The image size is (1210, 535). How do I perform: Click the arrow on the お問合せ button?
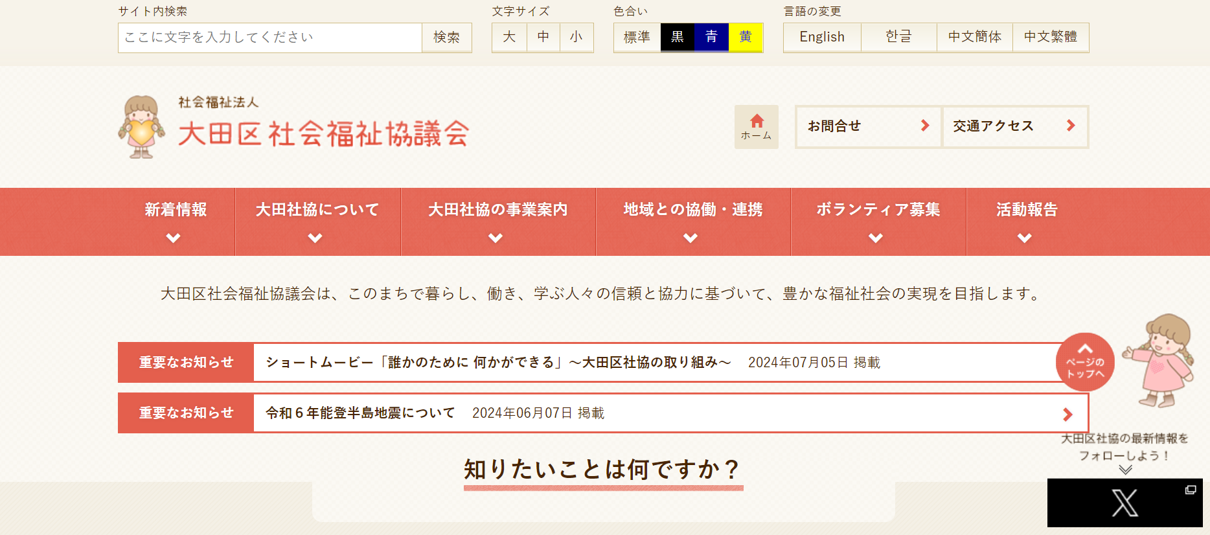(x=925, y=126)
